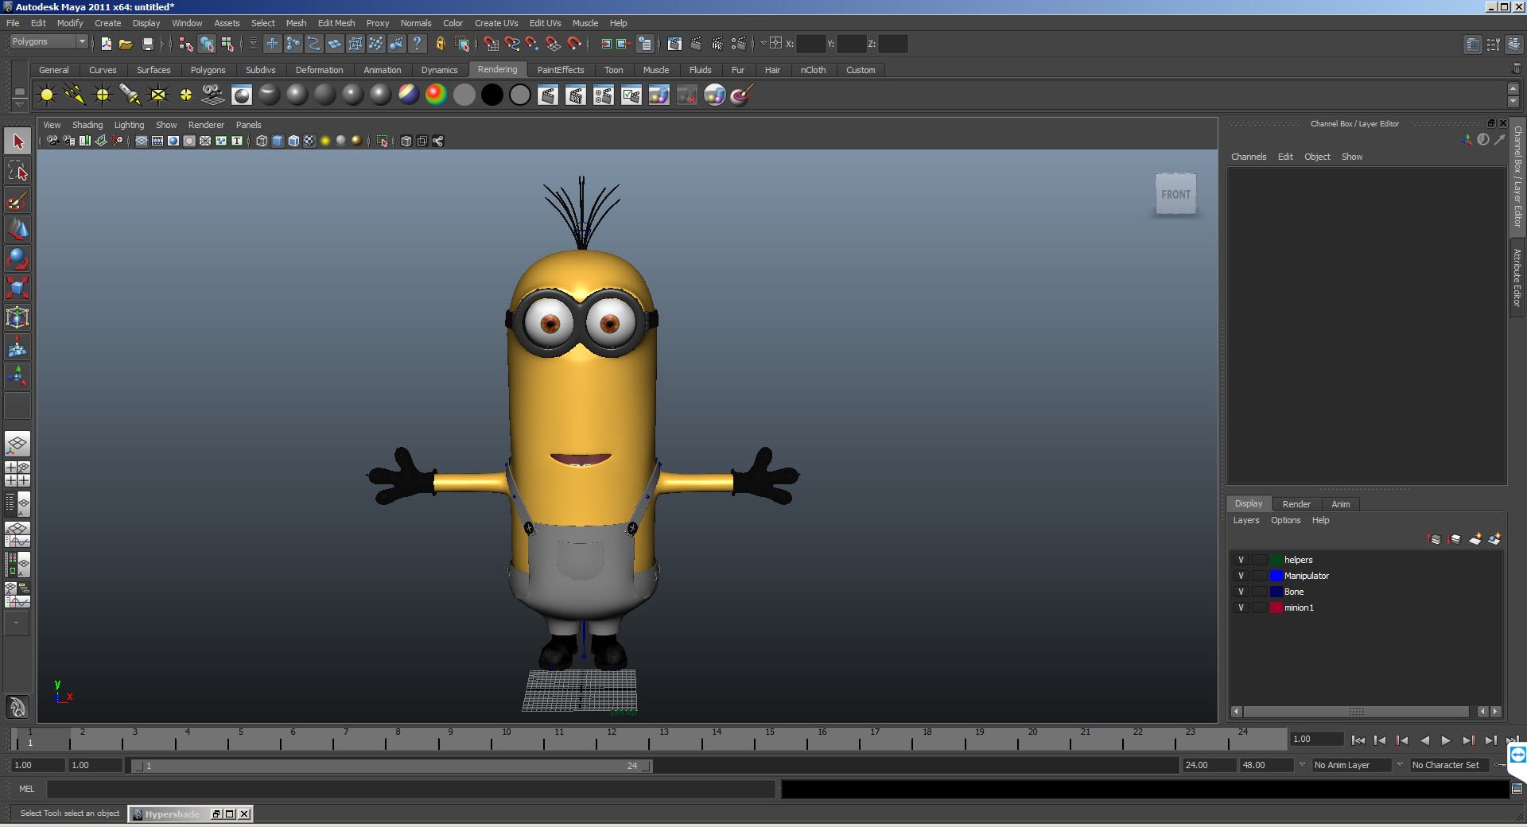
Task: Click the lock selection icon
Action: [440, 44]
